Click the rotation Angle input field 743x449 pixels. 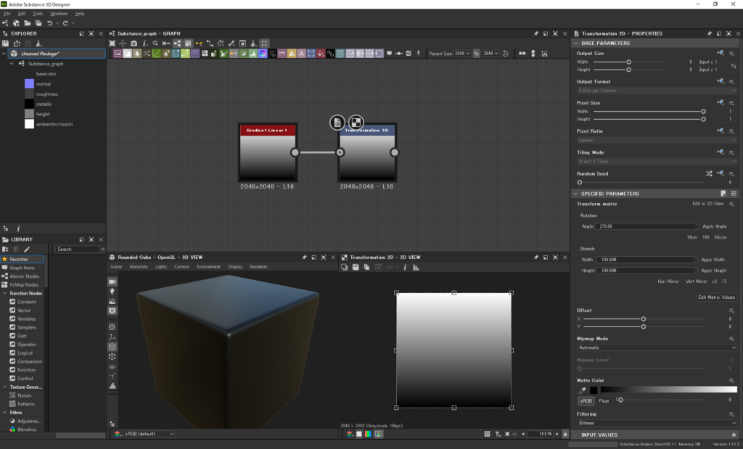[x=646, y=226]
